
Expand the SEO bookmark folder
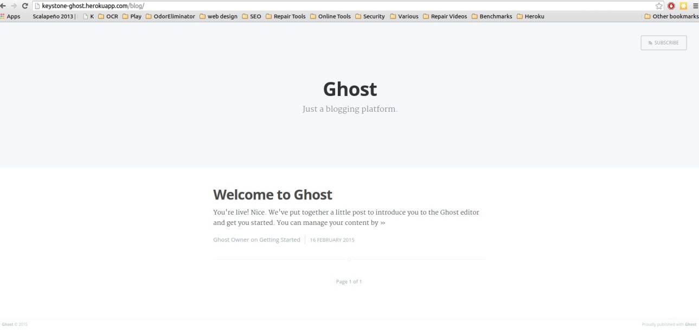click(x=252, y=16)
